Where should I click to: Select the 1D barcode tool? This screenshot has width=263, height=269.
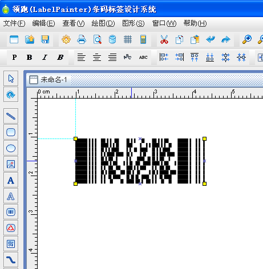click(x=11, y=212)
